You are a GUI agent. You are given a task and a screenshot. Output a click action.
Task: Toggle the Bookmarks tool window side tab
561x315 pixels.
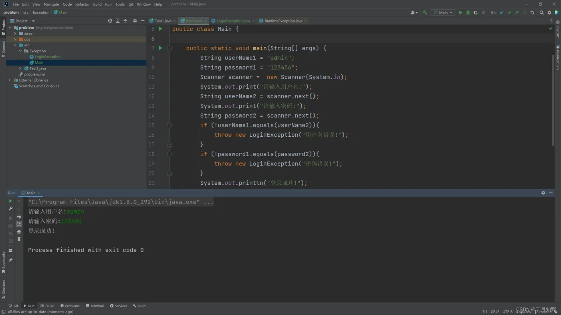pos(3,262)
